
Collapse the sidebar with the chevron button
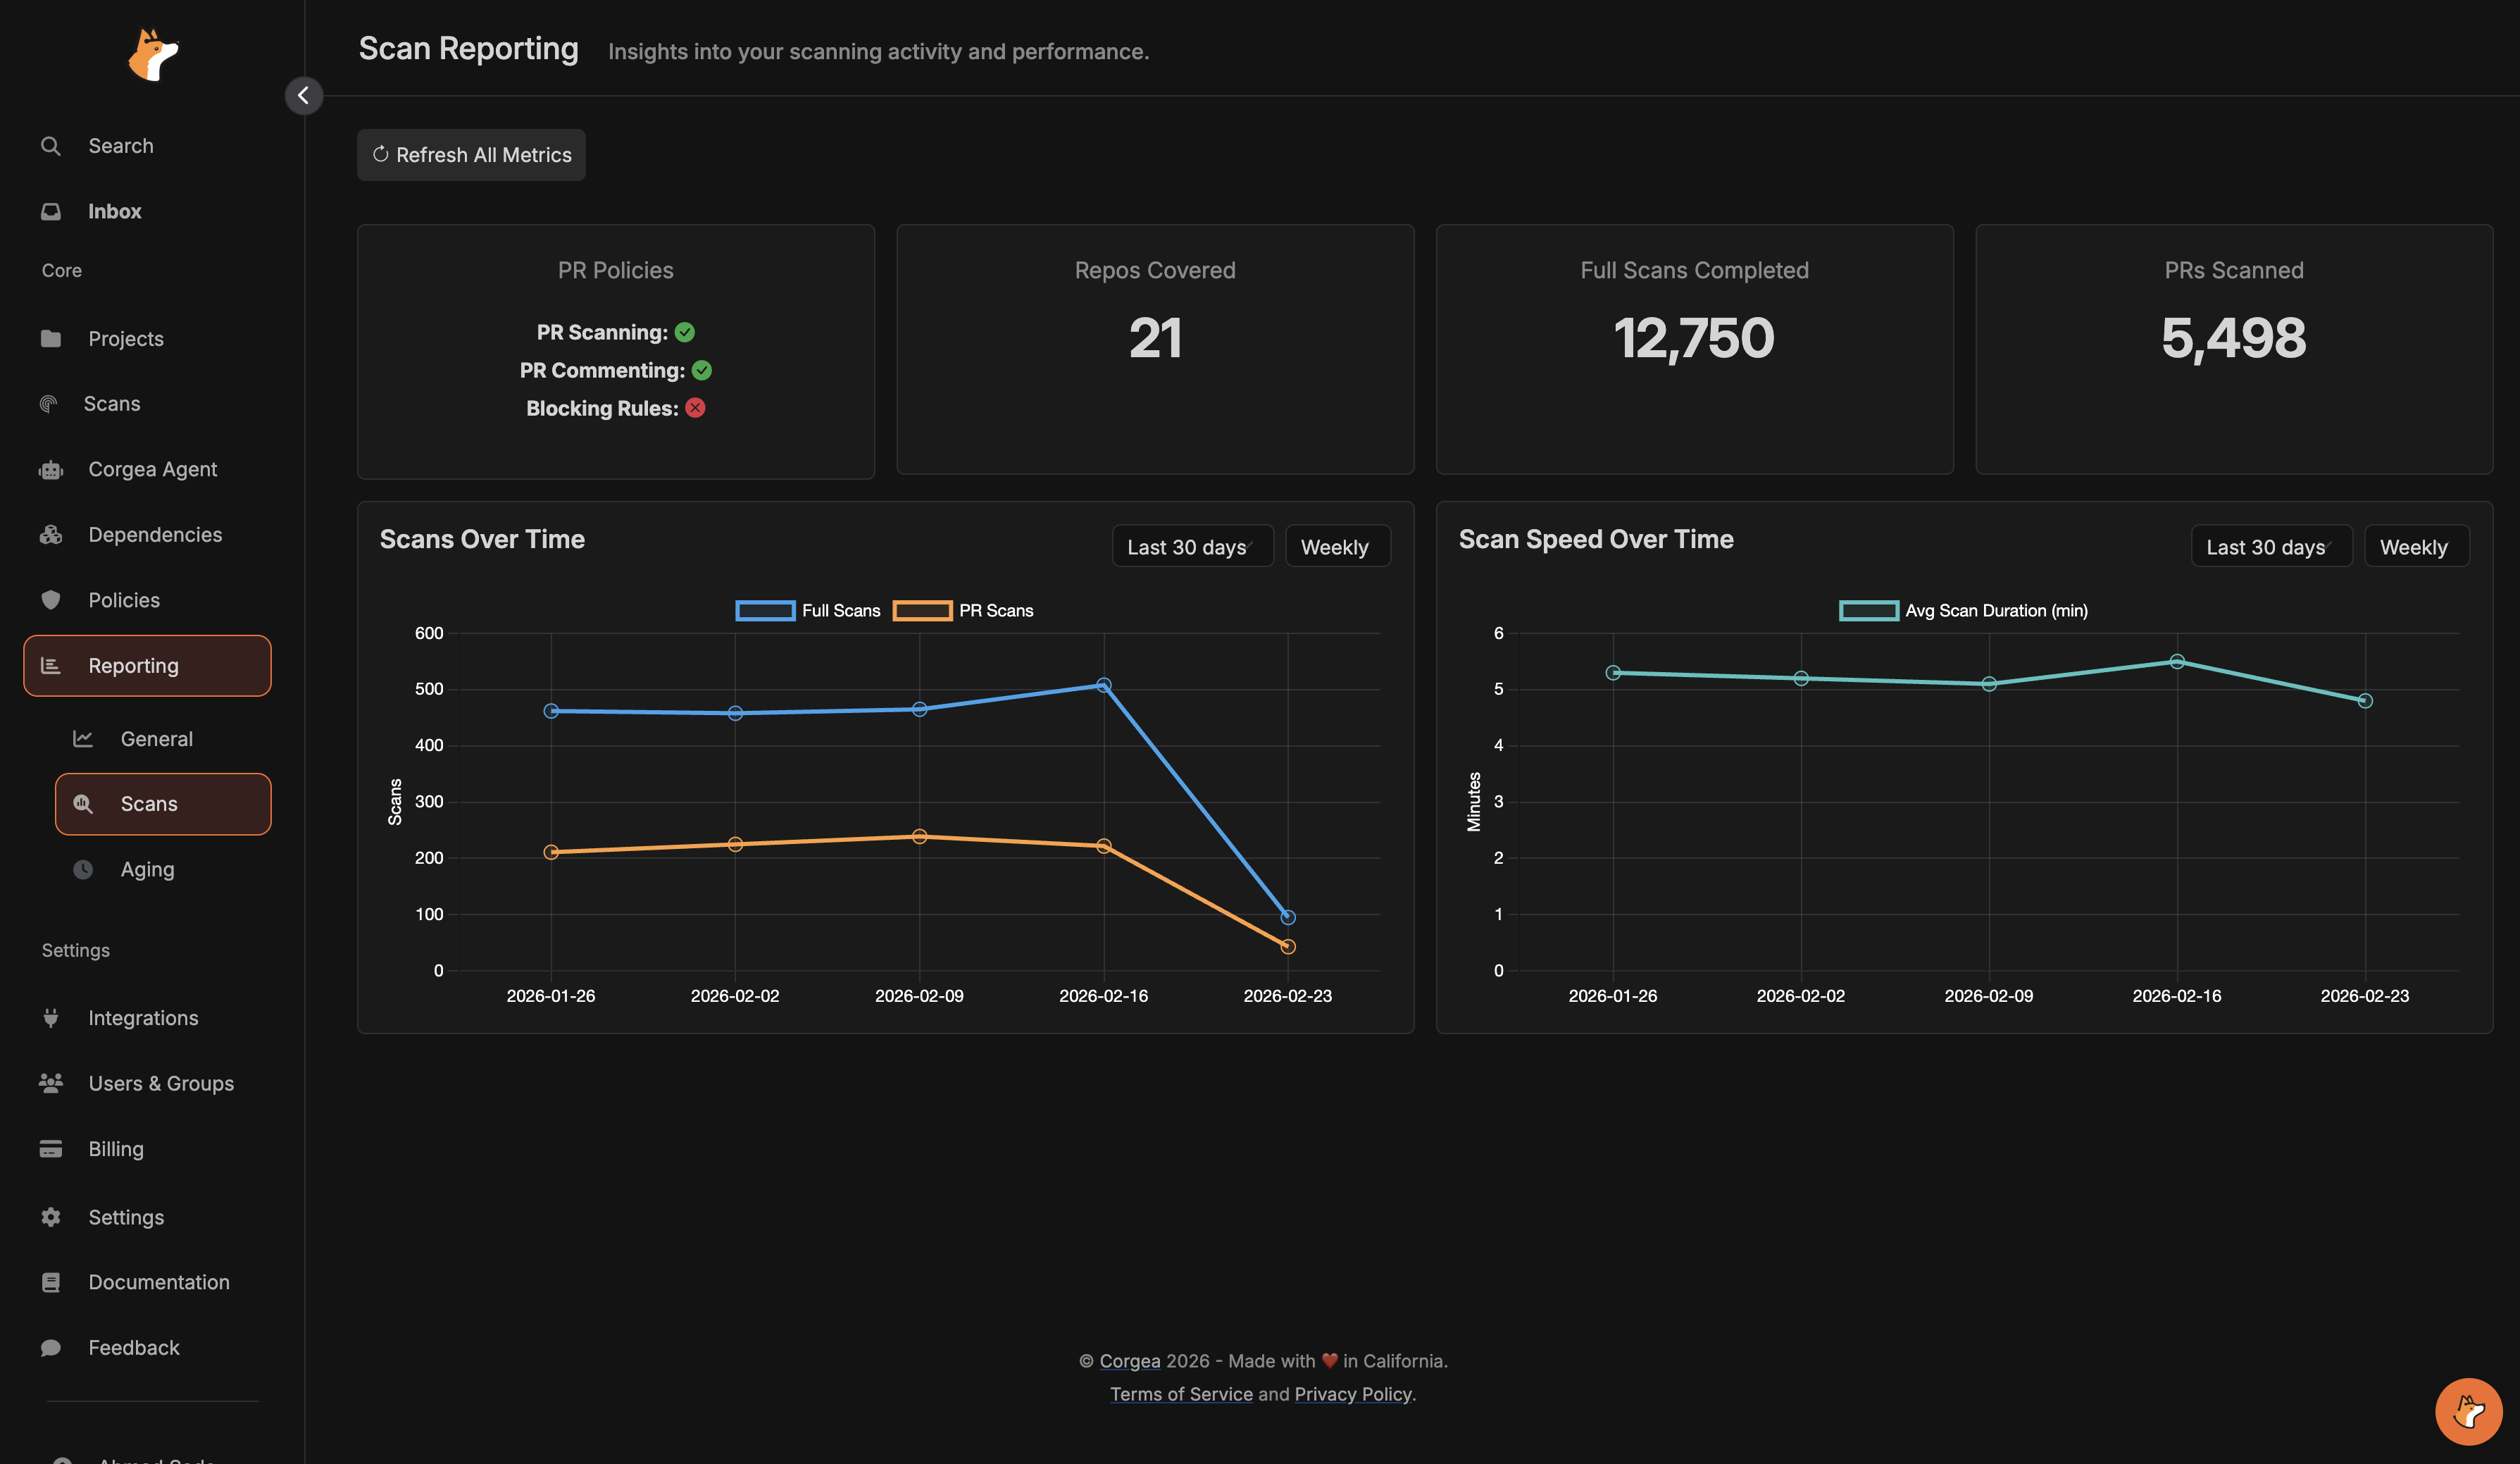coord(303,96)
